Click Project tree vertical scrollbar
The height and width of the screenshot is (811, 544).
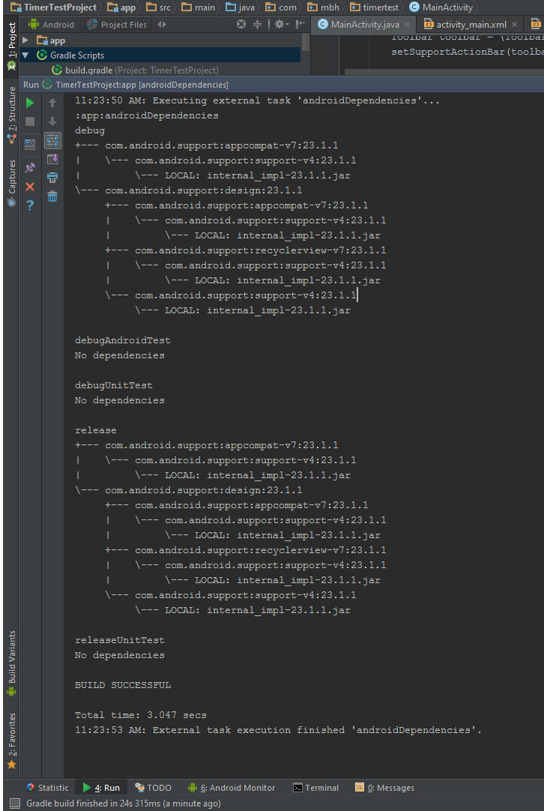point(306,43)
